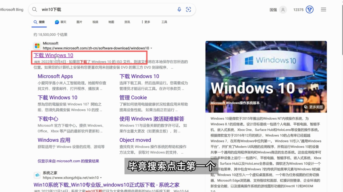The image size is (343, 192).
Task: Click the 更多美图 button on image
Action: (313, 107)
